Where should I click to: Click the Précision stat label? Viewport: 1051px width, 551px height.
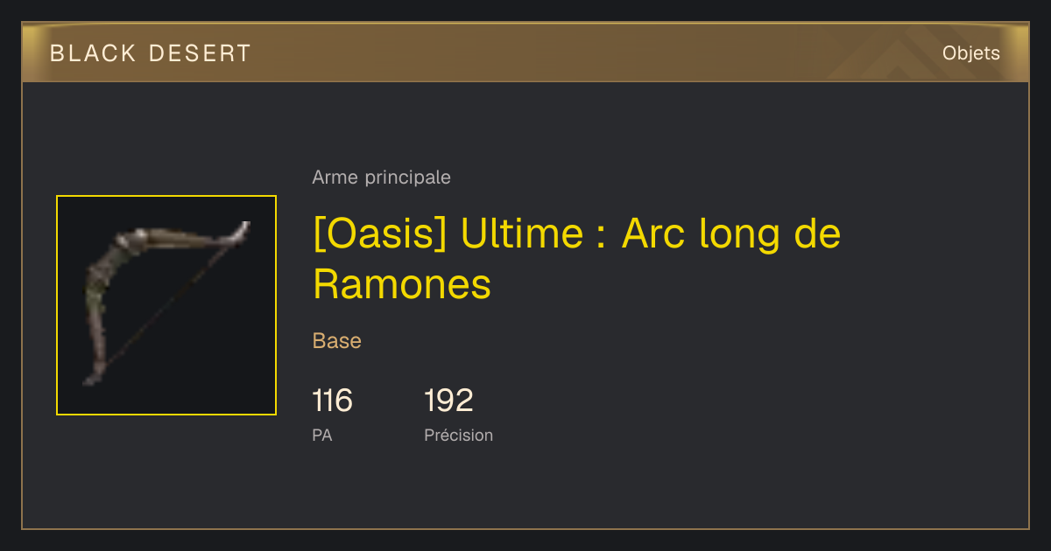(458, 435)
